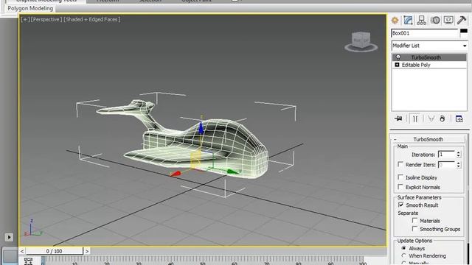Click the Box001 object name field
The image size is (472, 265).
point(425,33)
